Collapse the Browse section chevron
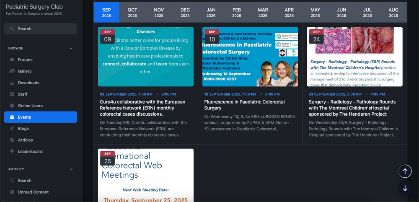This screenshot has width=419, height=202. (x=71, y=48)
